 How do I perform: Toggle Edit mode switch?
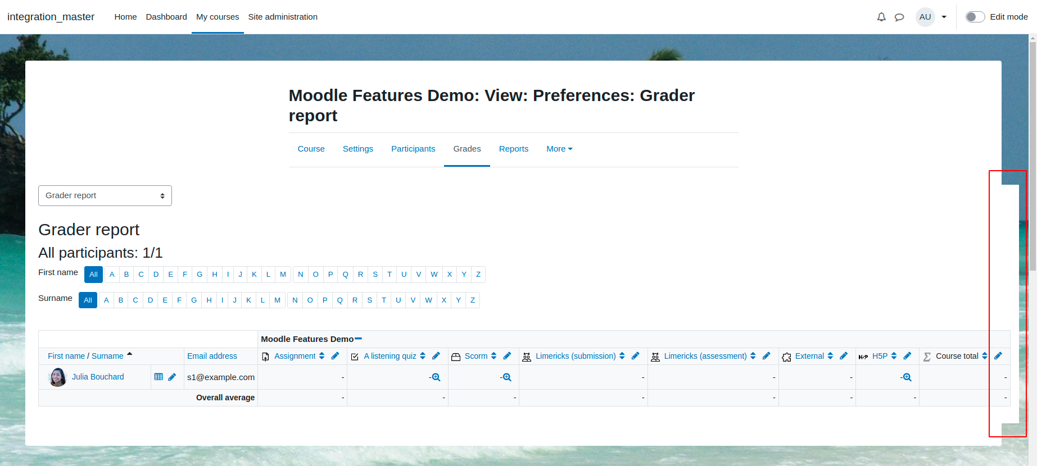pyautogui.click(x=975, y=17)
